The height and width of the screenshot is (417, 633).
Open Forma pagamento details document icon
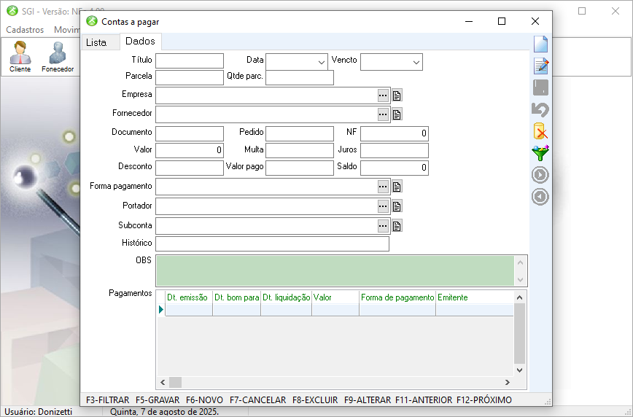pos(397,187)
